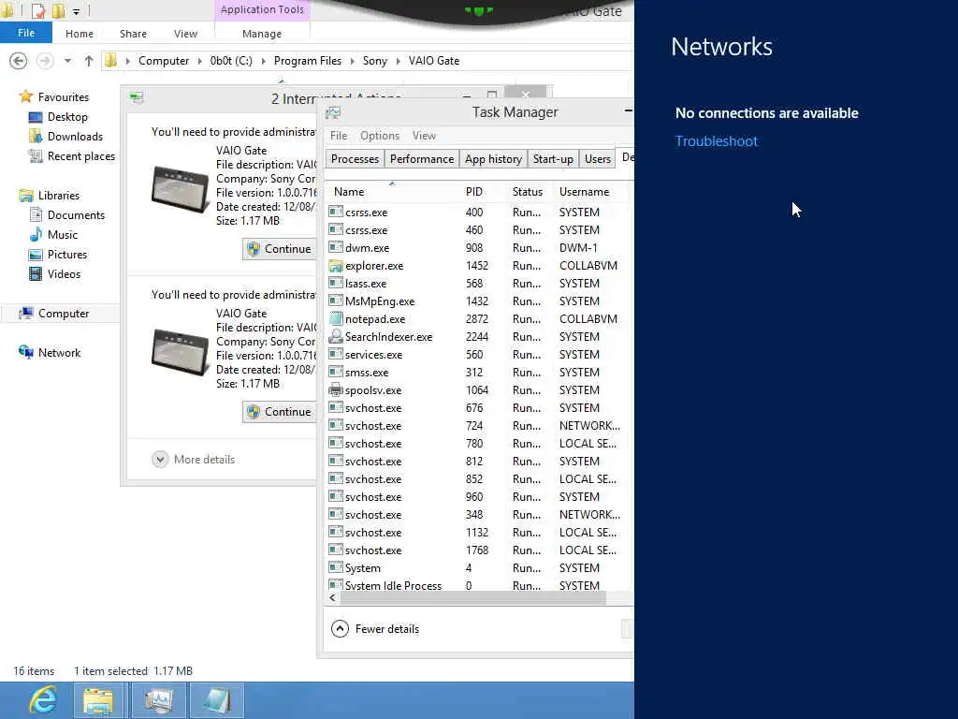Viewport: 958px width, 719px height.
Task: Open Task Manager File menu
Action: [x=339, y=136]
